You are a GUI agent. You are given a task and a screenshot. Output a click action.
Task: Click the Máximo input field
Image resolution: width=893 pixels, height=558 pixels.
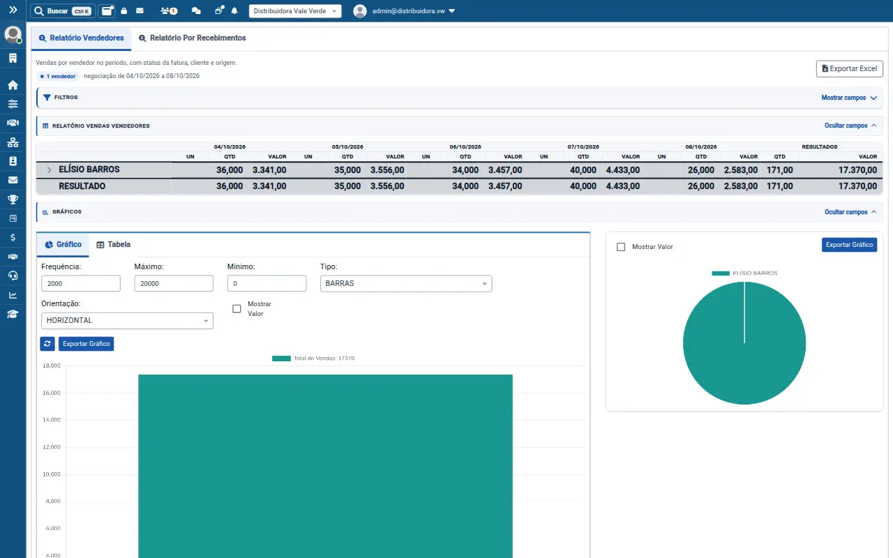174,283
